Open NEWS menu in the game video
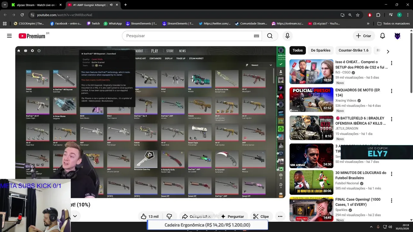This screenshot has height=232, width=413. click(182, 51)
